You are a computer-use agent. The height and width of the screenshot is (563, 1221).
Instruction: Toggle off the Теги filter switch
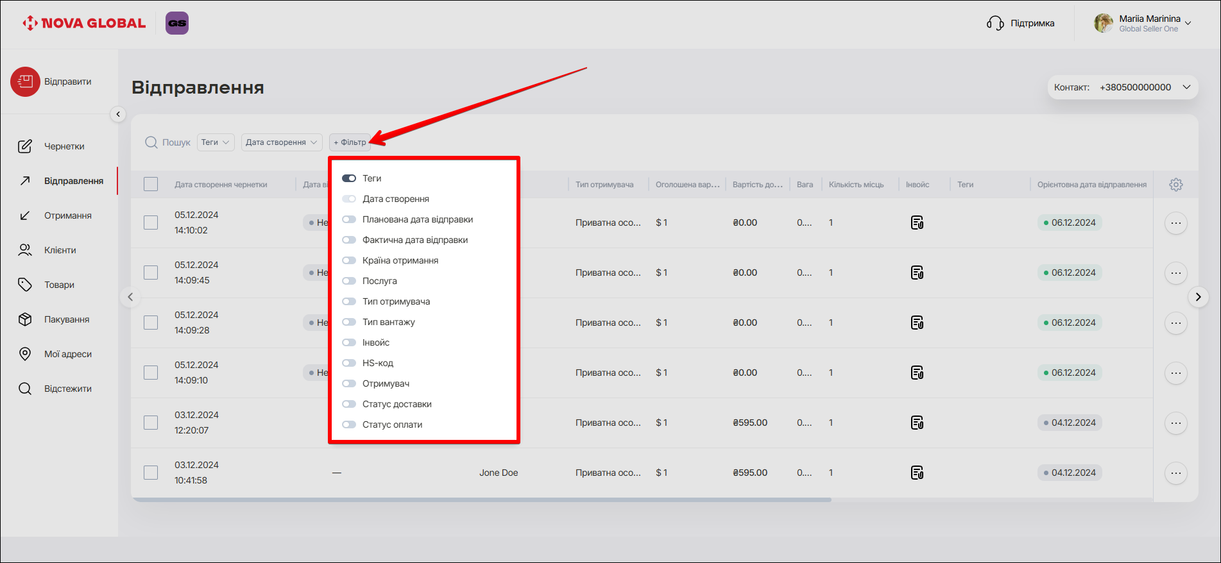[349, 178]
